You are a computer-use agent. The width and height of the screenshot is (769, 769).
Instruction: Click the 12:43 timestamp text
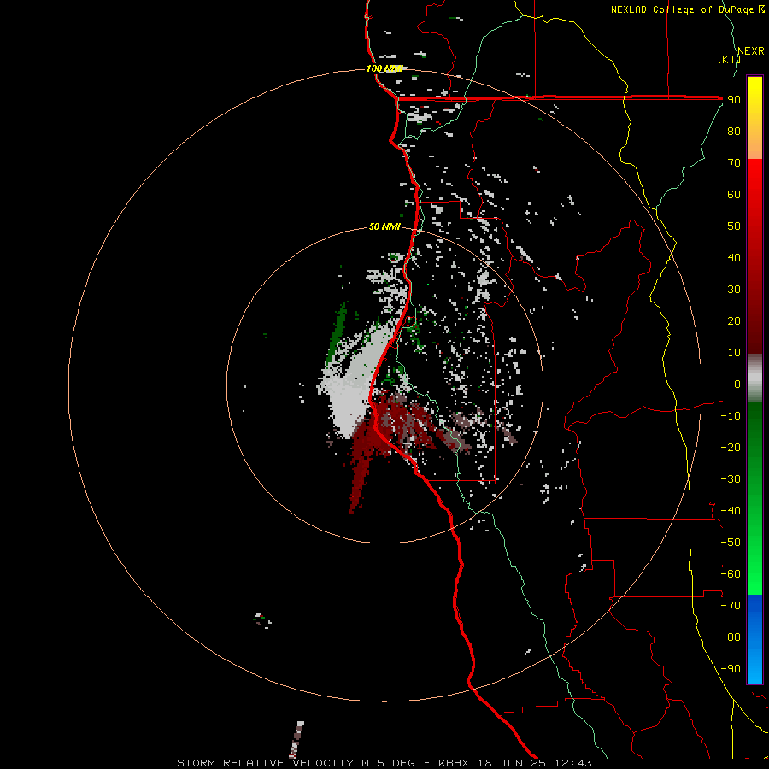tap(573, 763)
